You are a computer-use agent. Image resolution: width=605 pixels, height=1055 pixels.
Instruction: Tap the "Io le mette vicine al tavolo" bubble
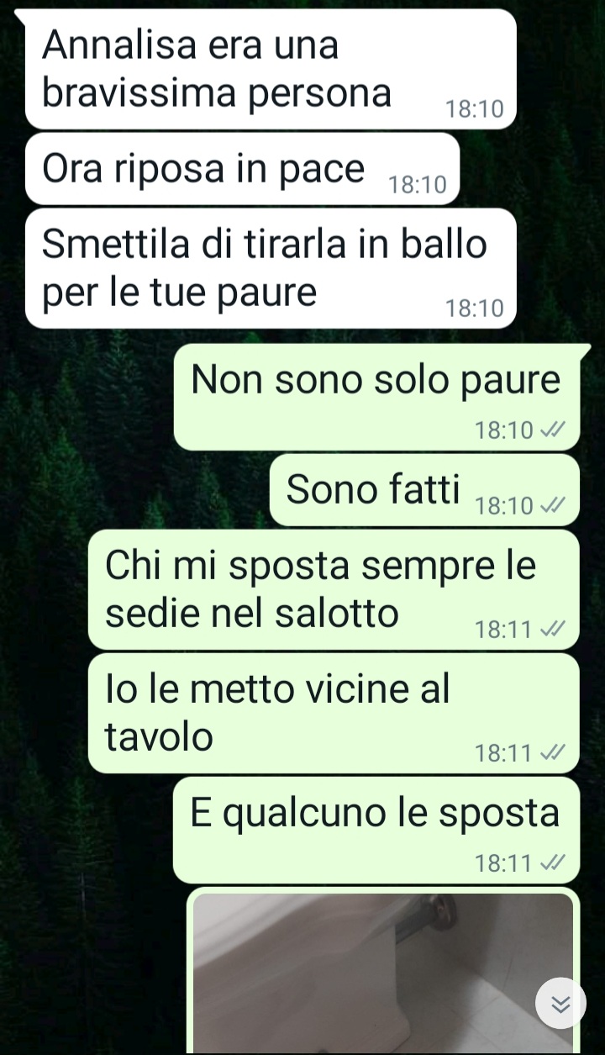pos(334,714)
